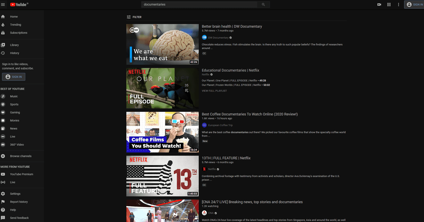Click the create video camera icon

pyautogui.click(x=380, y=4)
